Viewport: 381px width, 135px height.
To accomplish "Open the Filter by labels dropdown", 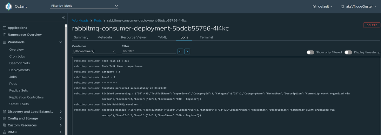I will point(84,6).
